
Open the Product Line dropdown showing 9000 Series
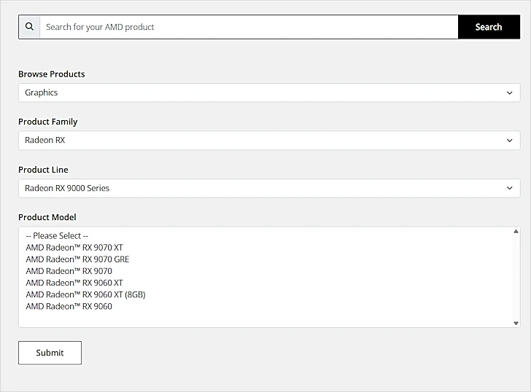(x=269, y=188)
